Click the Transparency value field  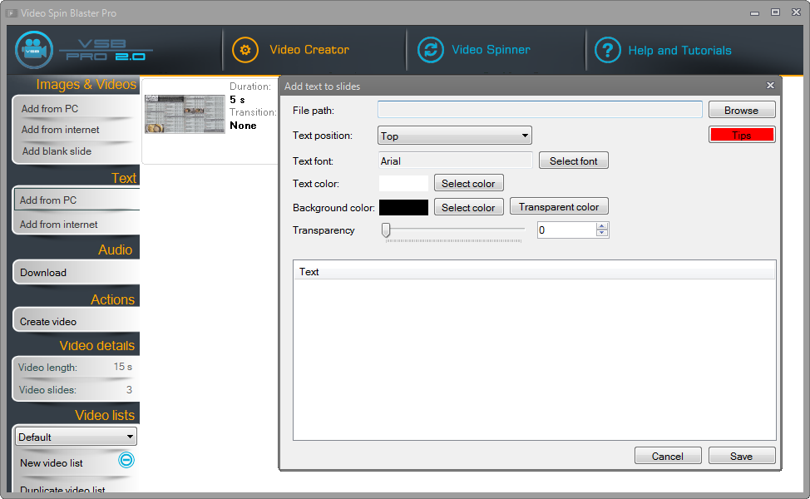566,230
